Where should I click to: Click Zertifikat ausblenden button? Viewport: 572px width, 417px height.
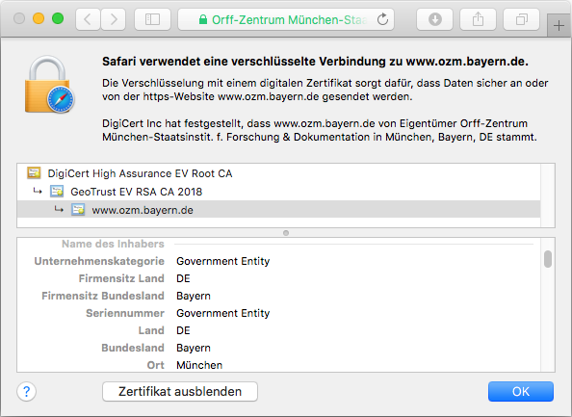pos(180,391)
